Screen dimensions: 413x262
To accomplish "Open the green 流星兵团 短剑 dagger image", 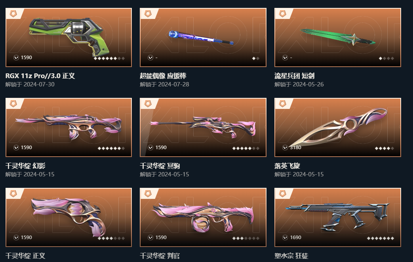I will tap(338, 37).
